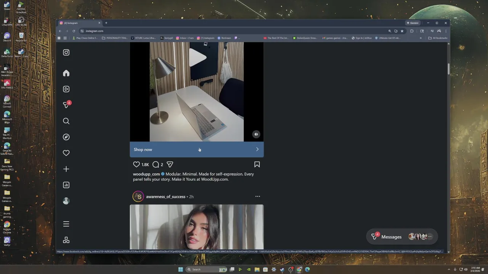Go back in Chrome
488x274 pixels.
[60, 31]
